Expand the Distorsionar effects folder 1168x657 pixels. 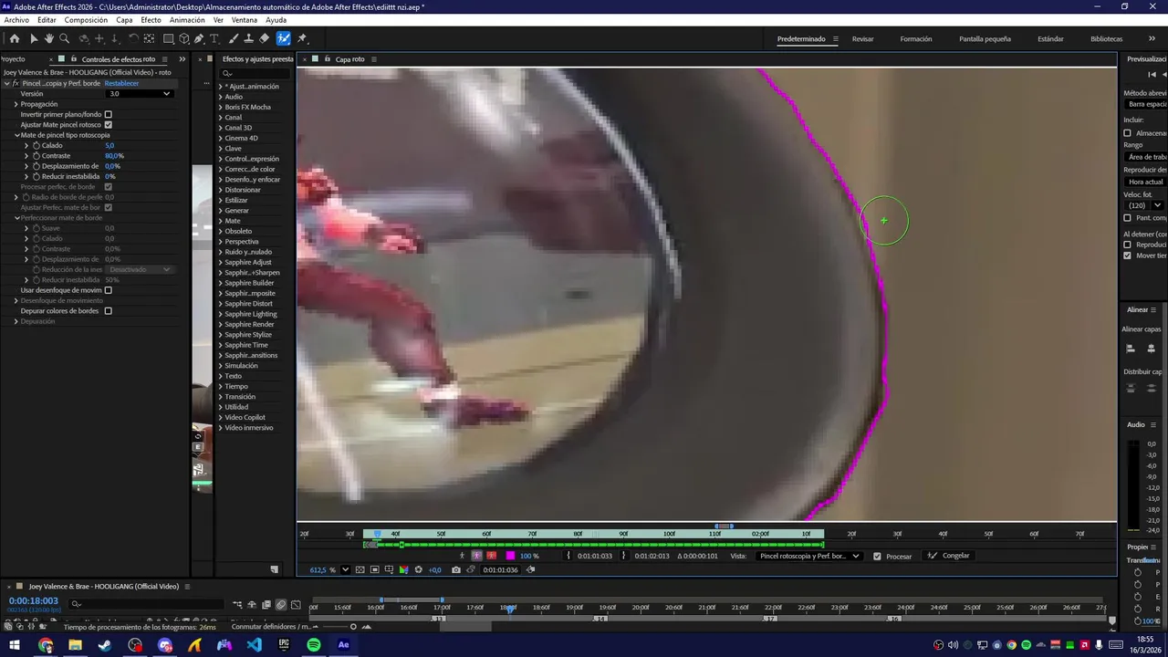pyautogui.click(x=220, y=190)
